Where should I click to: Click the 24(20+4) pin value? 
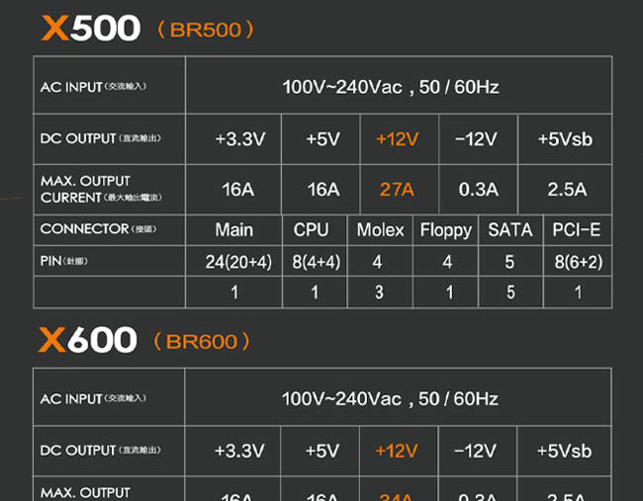[238, 262]
